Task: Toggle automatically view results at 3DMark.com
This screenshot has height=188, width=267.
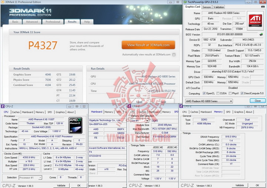Action: click(x=174, y=55)
